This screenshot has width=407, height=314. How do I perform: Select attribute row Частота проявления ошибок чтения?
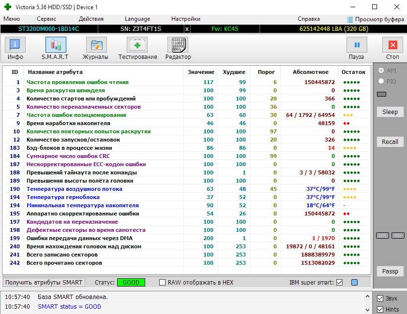pyautogui.click(x=186, y=82)
